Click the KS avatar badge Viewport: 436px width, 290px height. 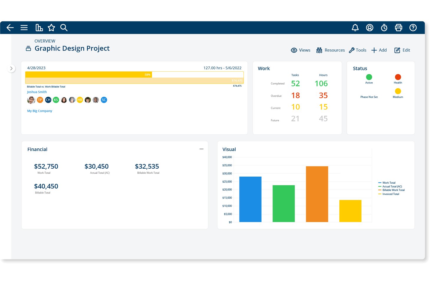pos(56,100)
